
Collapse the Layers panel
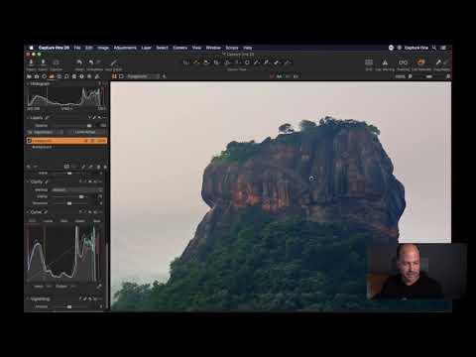pyautogui.click(x=28, y=118)
